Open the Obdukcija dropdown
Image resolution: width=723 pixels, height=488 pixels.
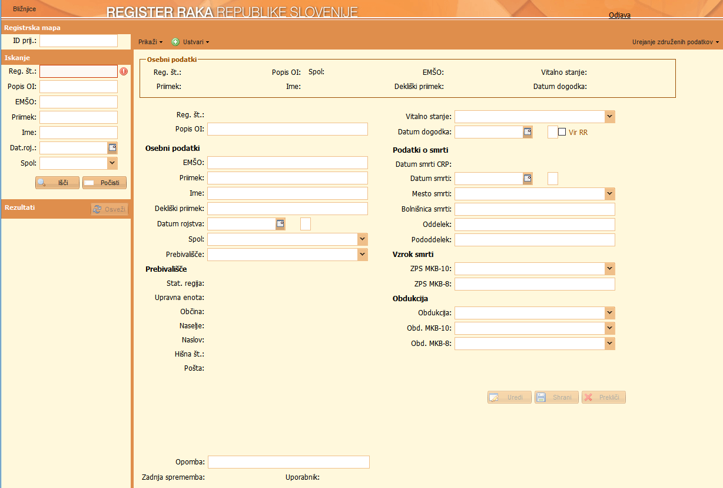click(610, 313)
